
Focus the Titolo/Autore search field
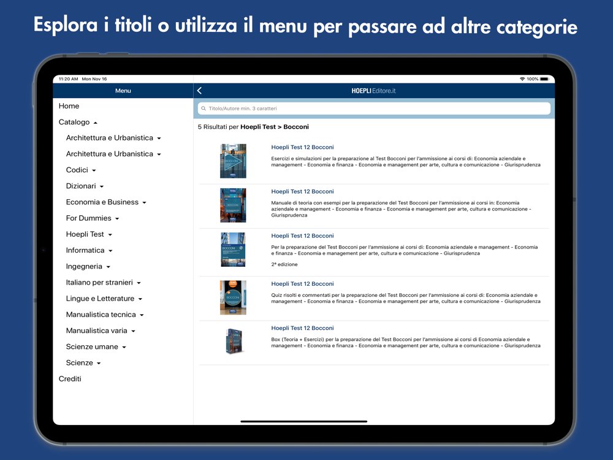374,109
